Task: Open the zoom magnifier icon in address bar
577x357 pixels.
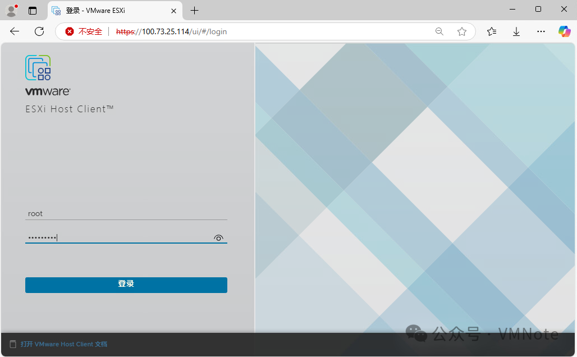Action: (439, 31)
